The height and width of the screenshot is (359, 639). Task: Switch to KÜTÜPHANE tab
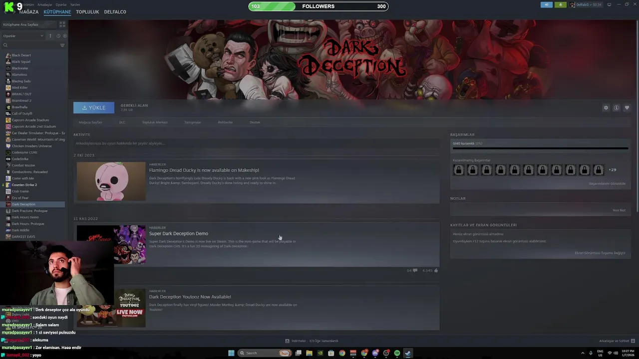[57, 11]
